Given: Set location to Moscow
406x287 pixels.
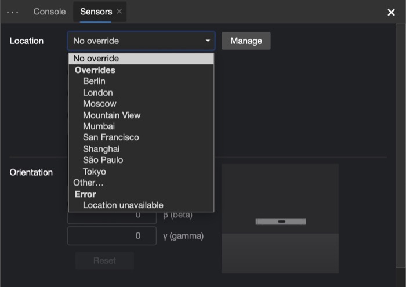Looking at the screenshot, I should [x=99, y=104].
